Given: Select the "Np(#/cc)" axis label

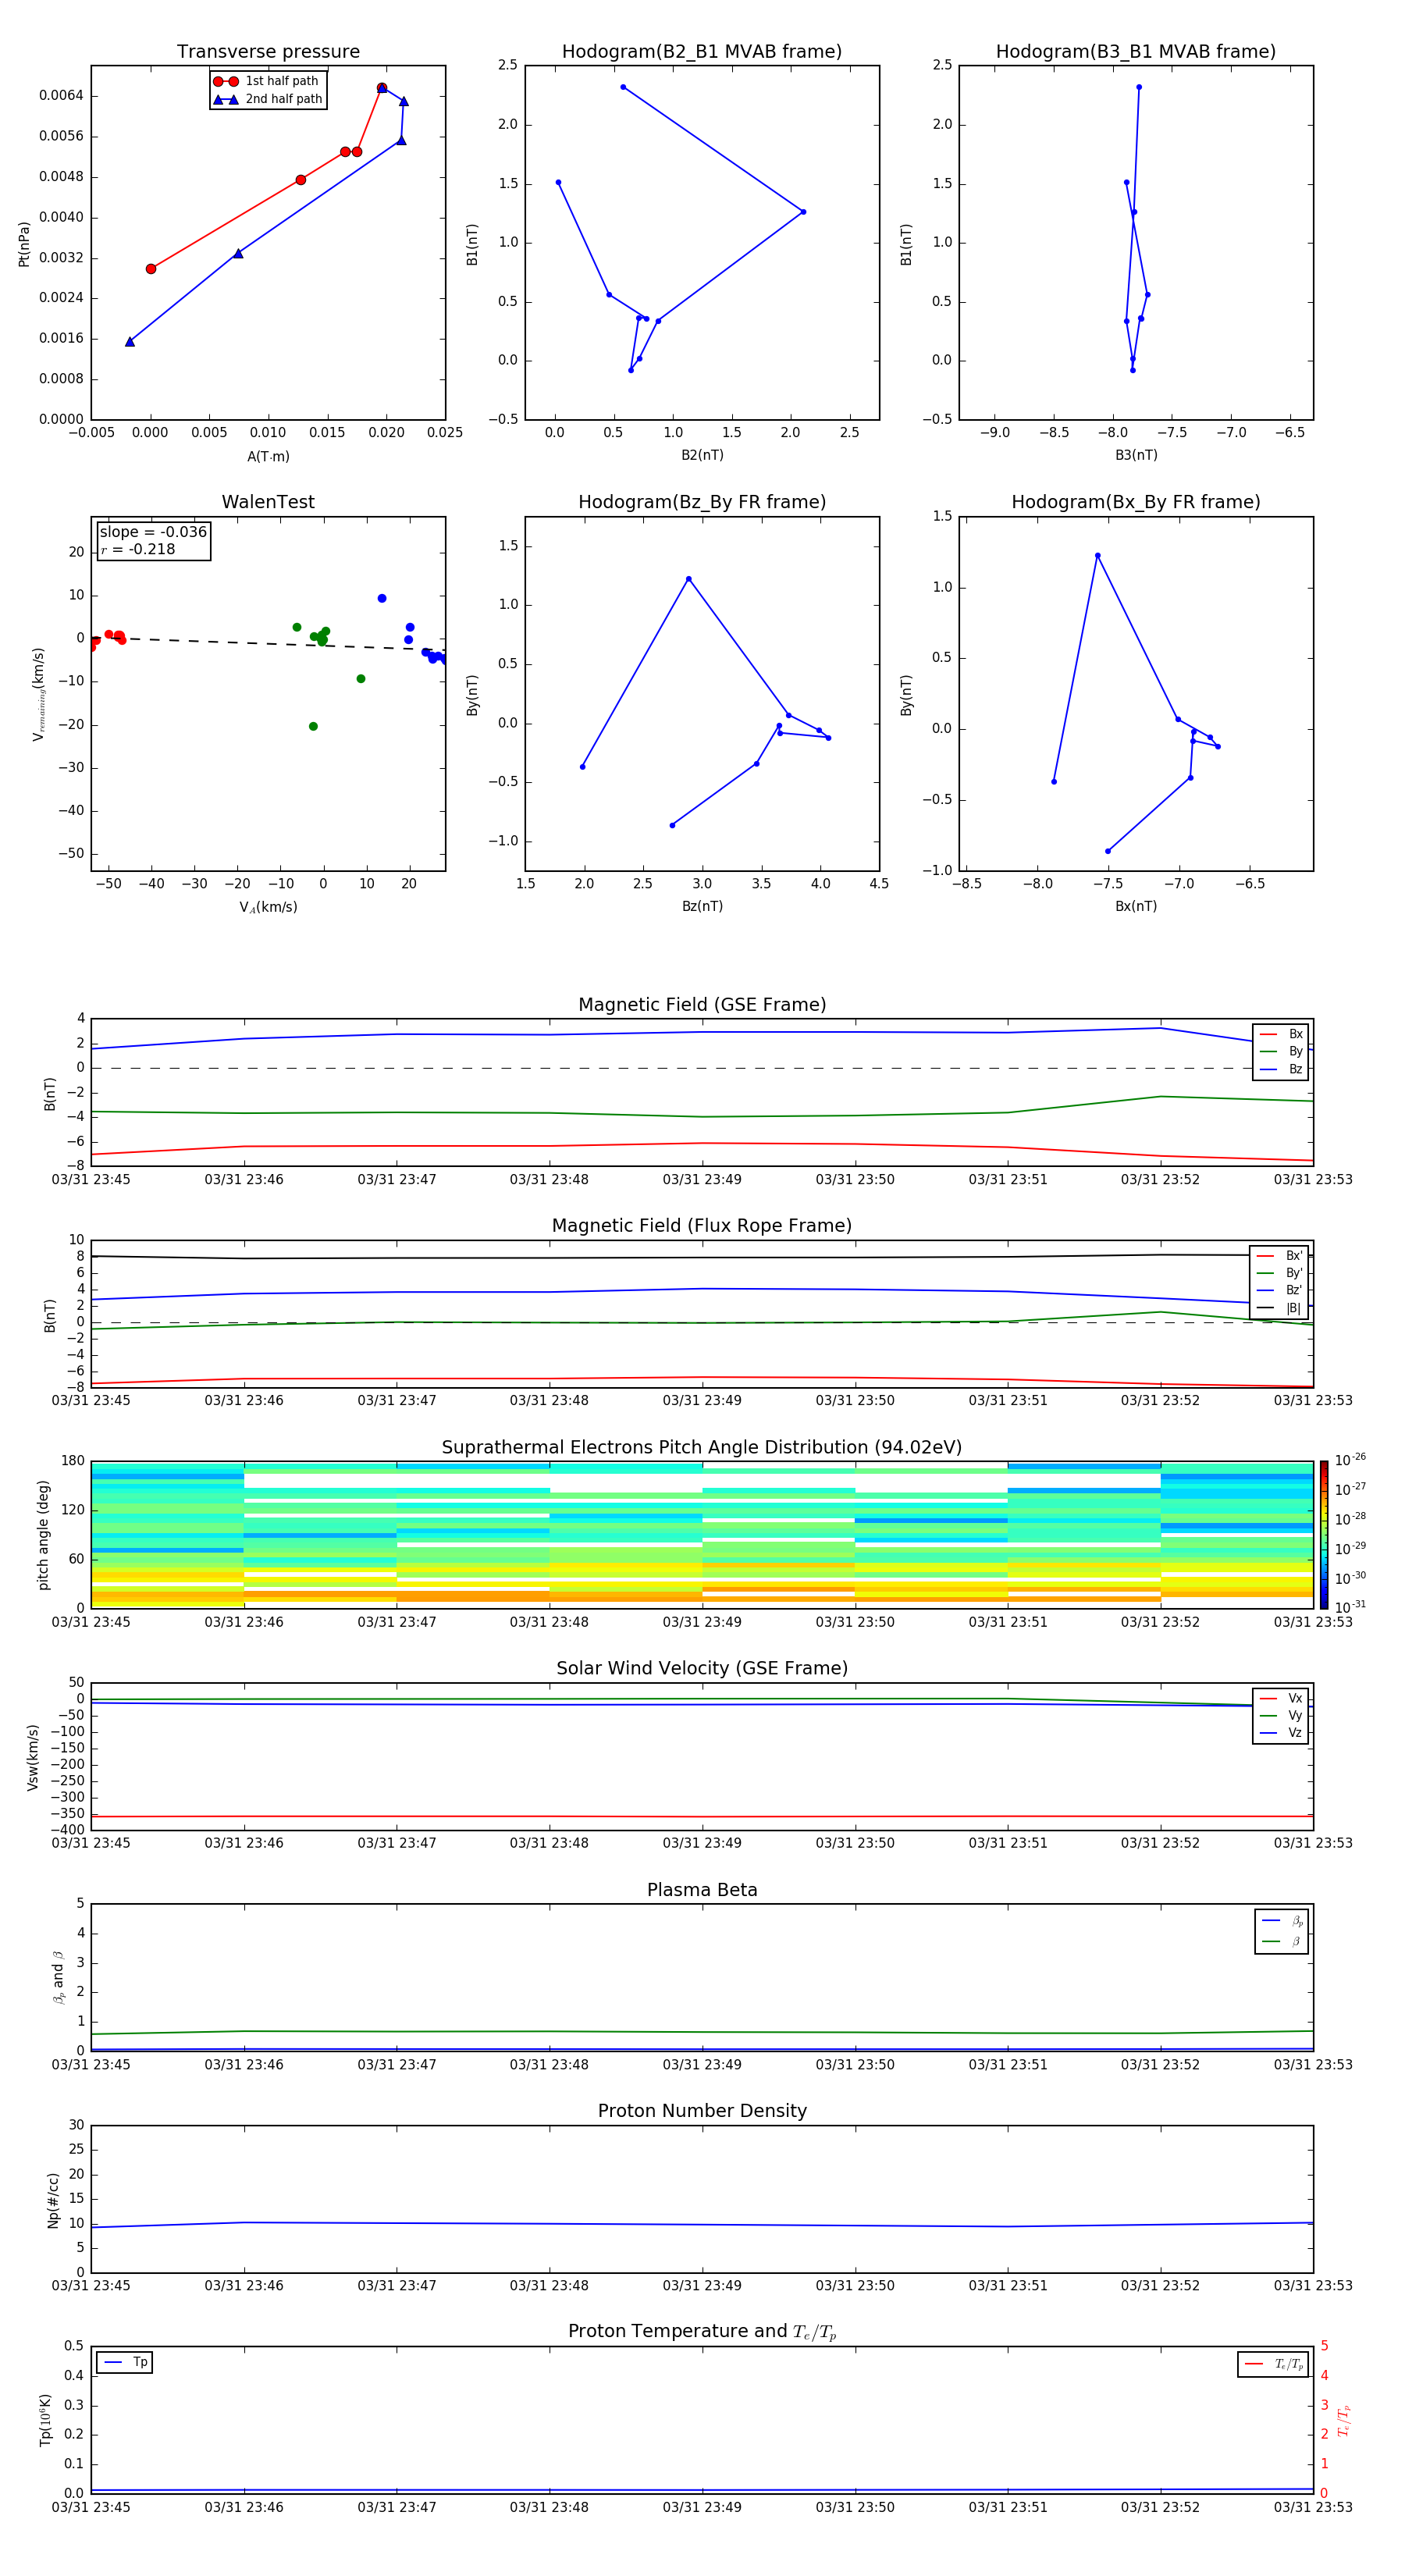Looking at the screenshot, I should click(x=53, y=2200).
